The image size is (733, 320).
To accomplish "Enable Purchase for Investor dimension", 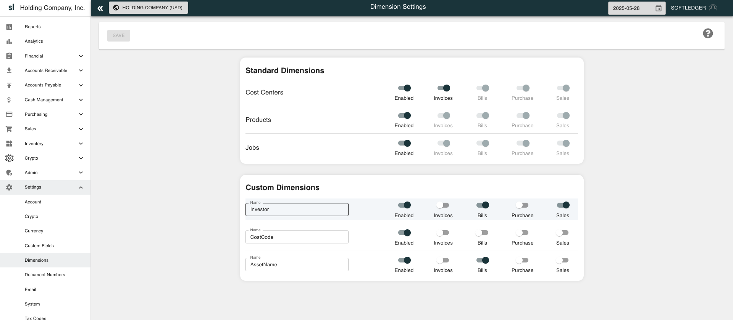I will pyautogui.click(x=522, y=205).
